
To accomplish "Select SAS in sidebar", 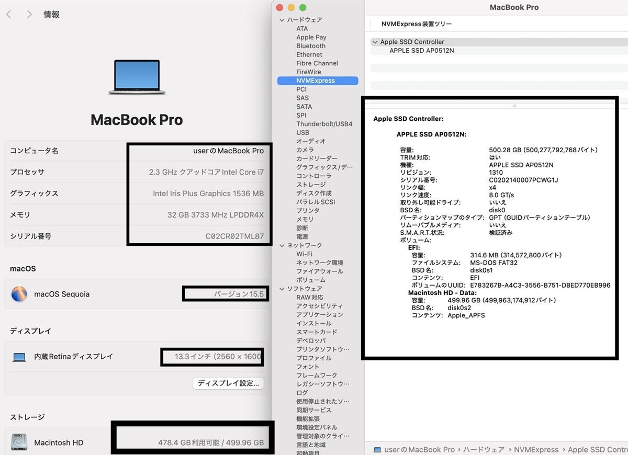I will point(302,98).
